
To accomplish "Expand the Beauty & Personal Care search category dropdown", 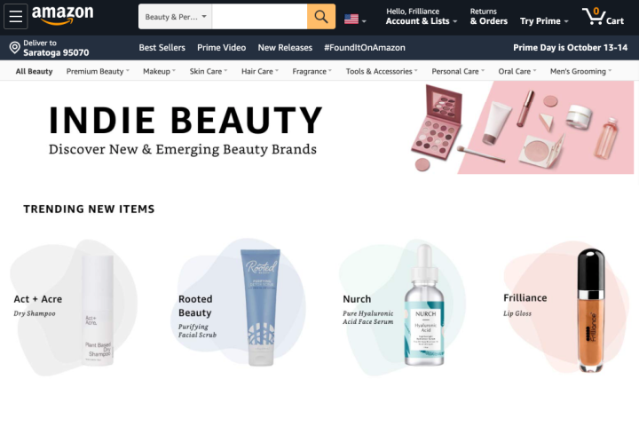I will 175,17.
